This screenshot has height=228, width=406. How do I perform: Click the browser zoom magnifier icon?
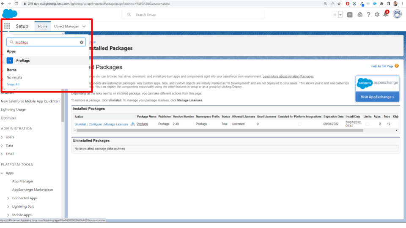point(325,4)
